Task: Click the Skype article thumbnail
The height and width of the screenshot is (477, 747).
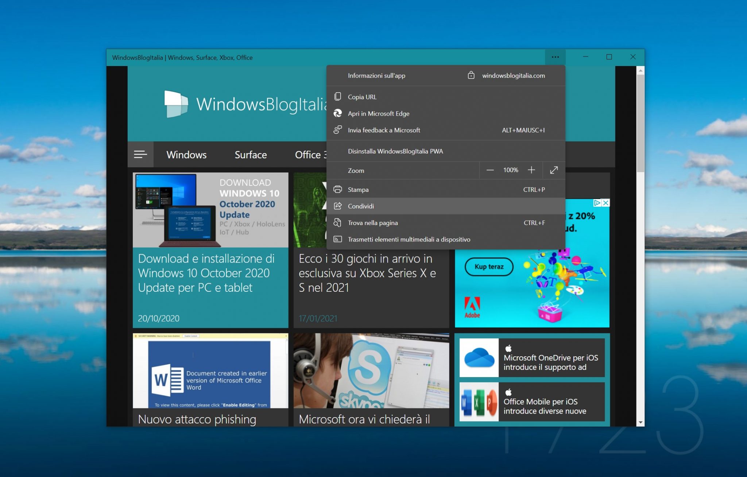Action: [x=371, y=371]
